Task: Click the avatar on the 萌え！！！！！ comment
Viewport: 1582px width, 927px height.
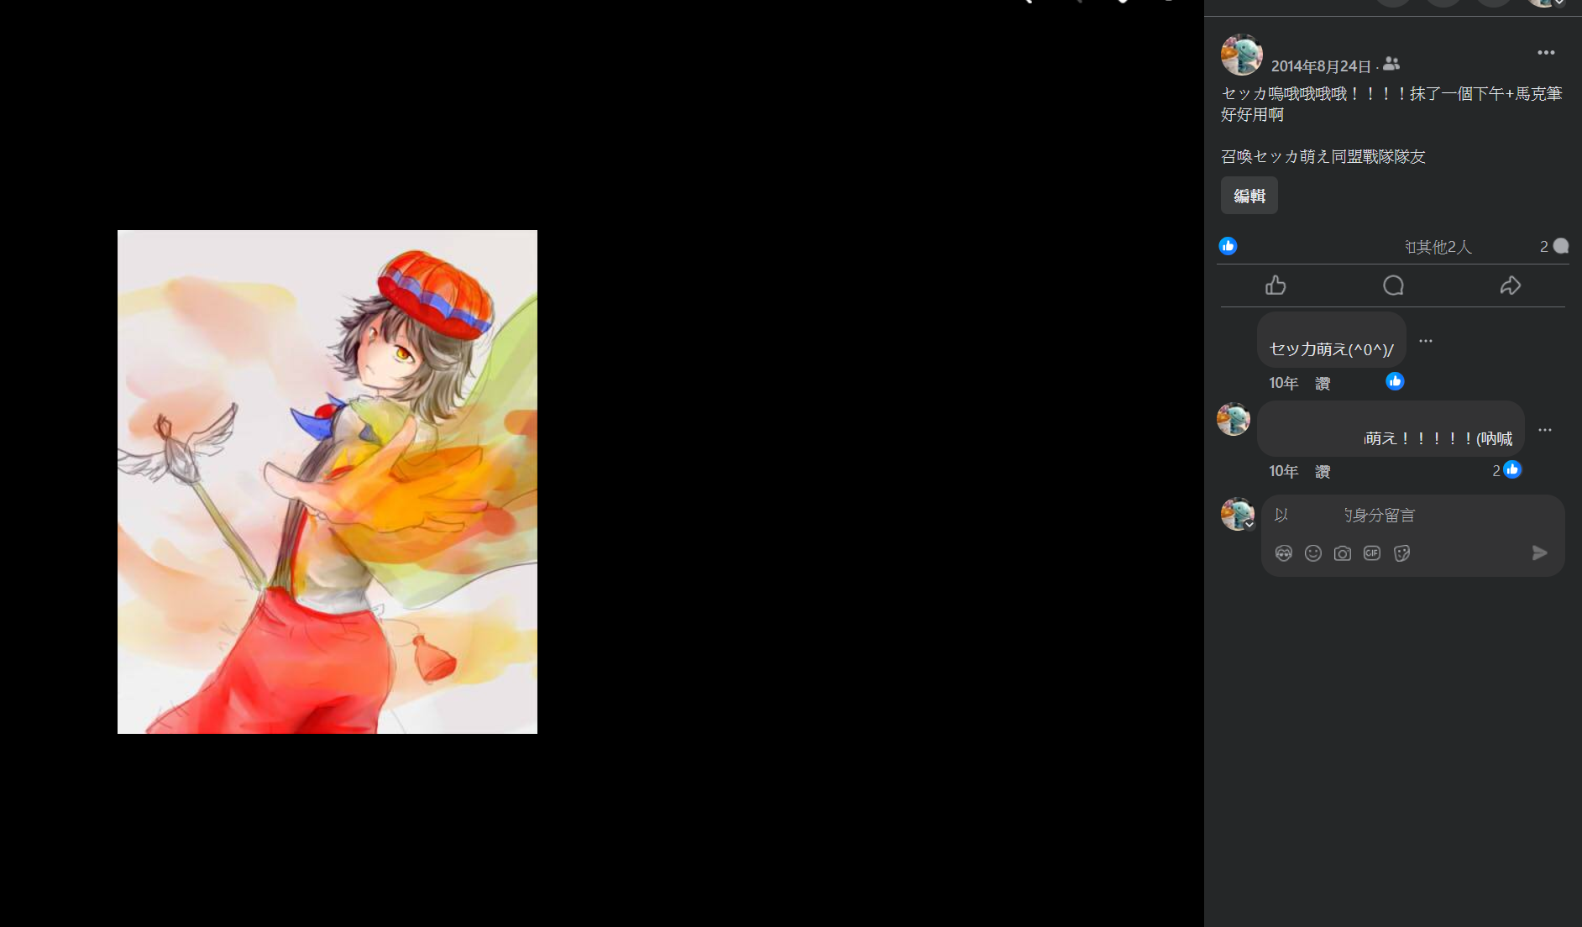Action: pos(1234,419)
